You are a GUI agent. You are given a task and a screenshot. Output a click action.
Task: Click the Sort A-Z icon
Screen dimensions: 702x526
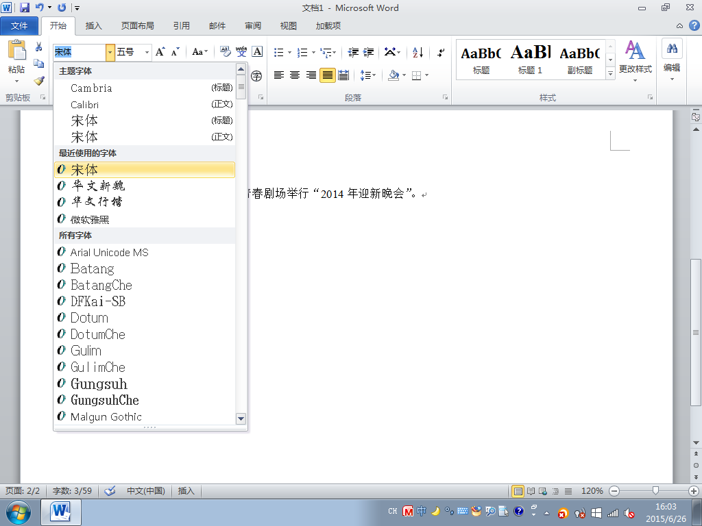(x=417, y=52)
